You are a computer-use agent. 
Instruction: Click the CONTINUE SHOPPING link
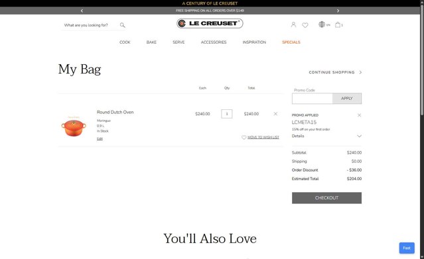pyautogui.click(x=332, y=72)
